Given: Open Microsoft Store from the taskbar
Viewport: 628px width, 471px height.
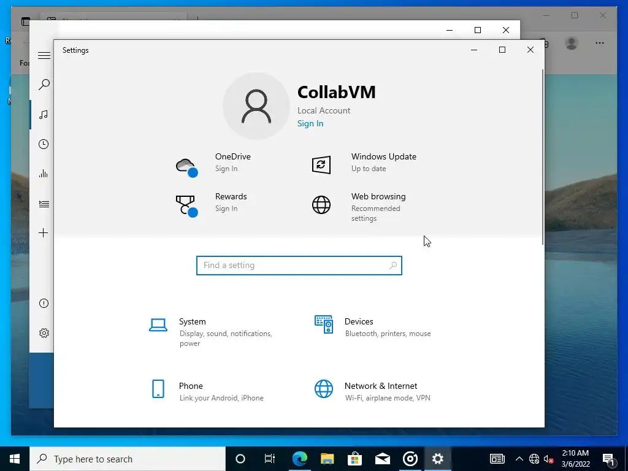Looking at the screenshot, I should click(x=354, y=459).
